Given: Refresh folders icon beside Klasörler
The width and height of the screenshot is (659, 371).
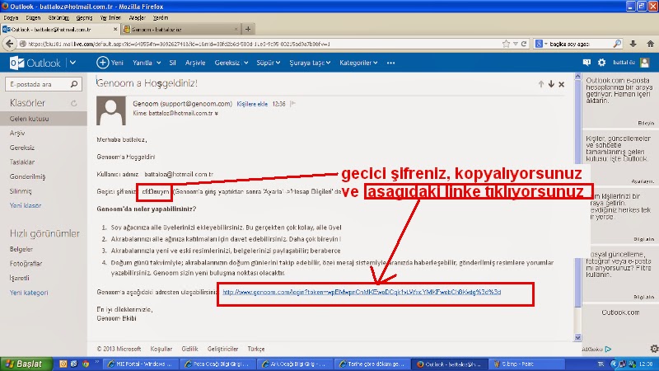Looking at the screenshot, I should (74, 103).
